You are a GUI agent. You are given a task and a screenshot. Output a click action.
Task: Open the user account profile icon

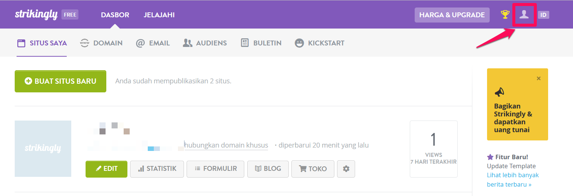tap(524, 15)
